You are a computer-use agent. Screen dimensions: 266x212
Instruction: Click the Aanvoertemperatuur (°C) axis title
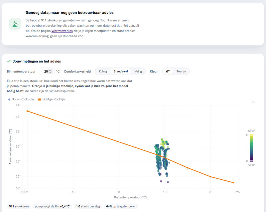(x=10, y=147)
